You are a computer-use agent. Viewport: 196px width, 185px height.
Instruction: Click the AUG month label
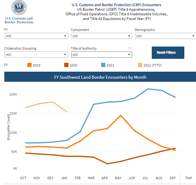159,178
